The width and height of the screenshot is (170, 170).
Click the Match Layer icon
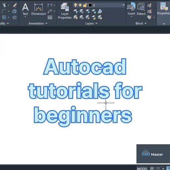tap(100, 17)
